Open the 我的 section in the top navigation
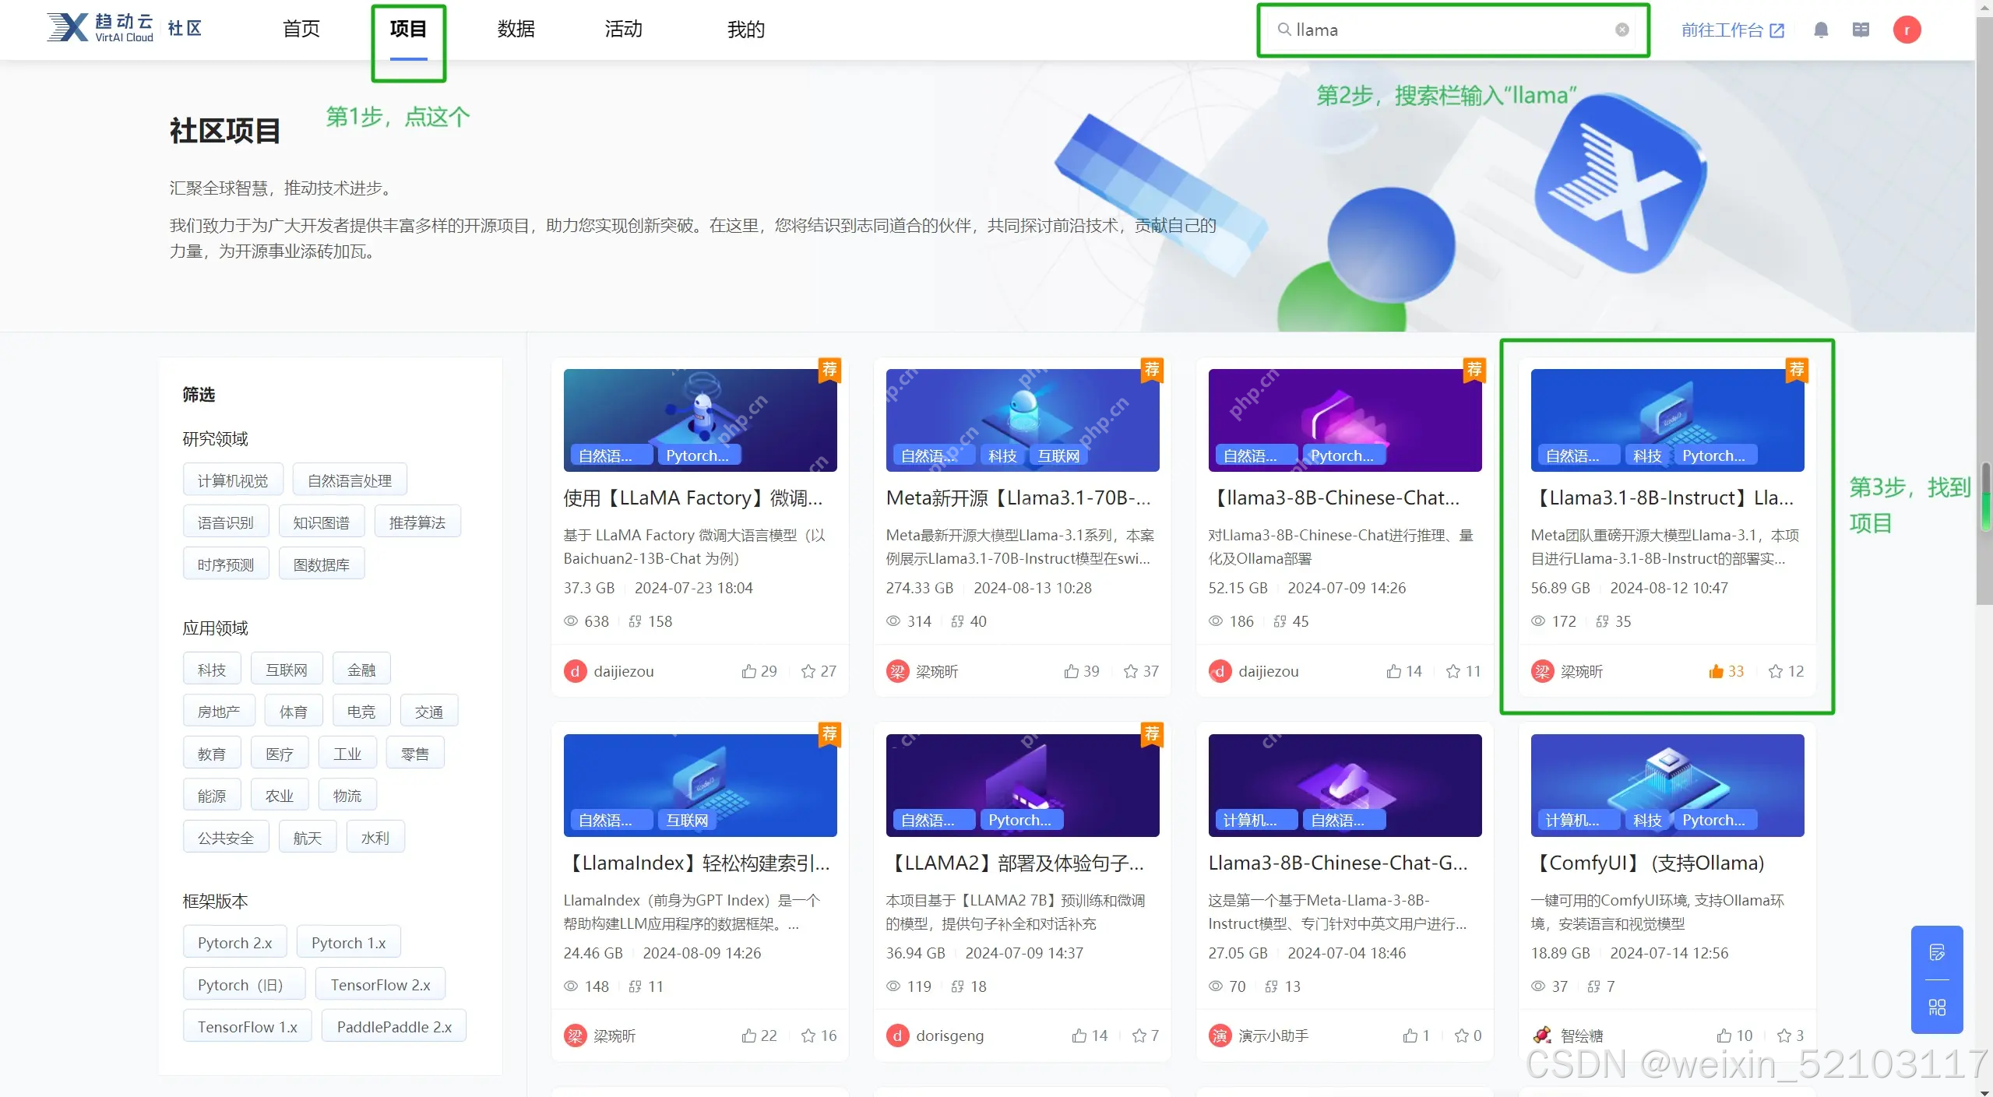 click(x=745, y=29)
